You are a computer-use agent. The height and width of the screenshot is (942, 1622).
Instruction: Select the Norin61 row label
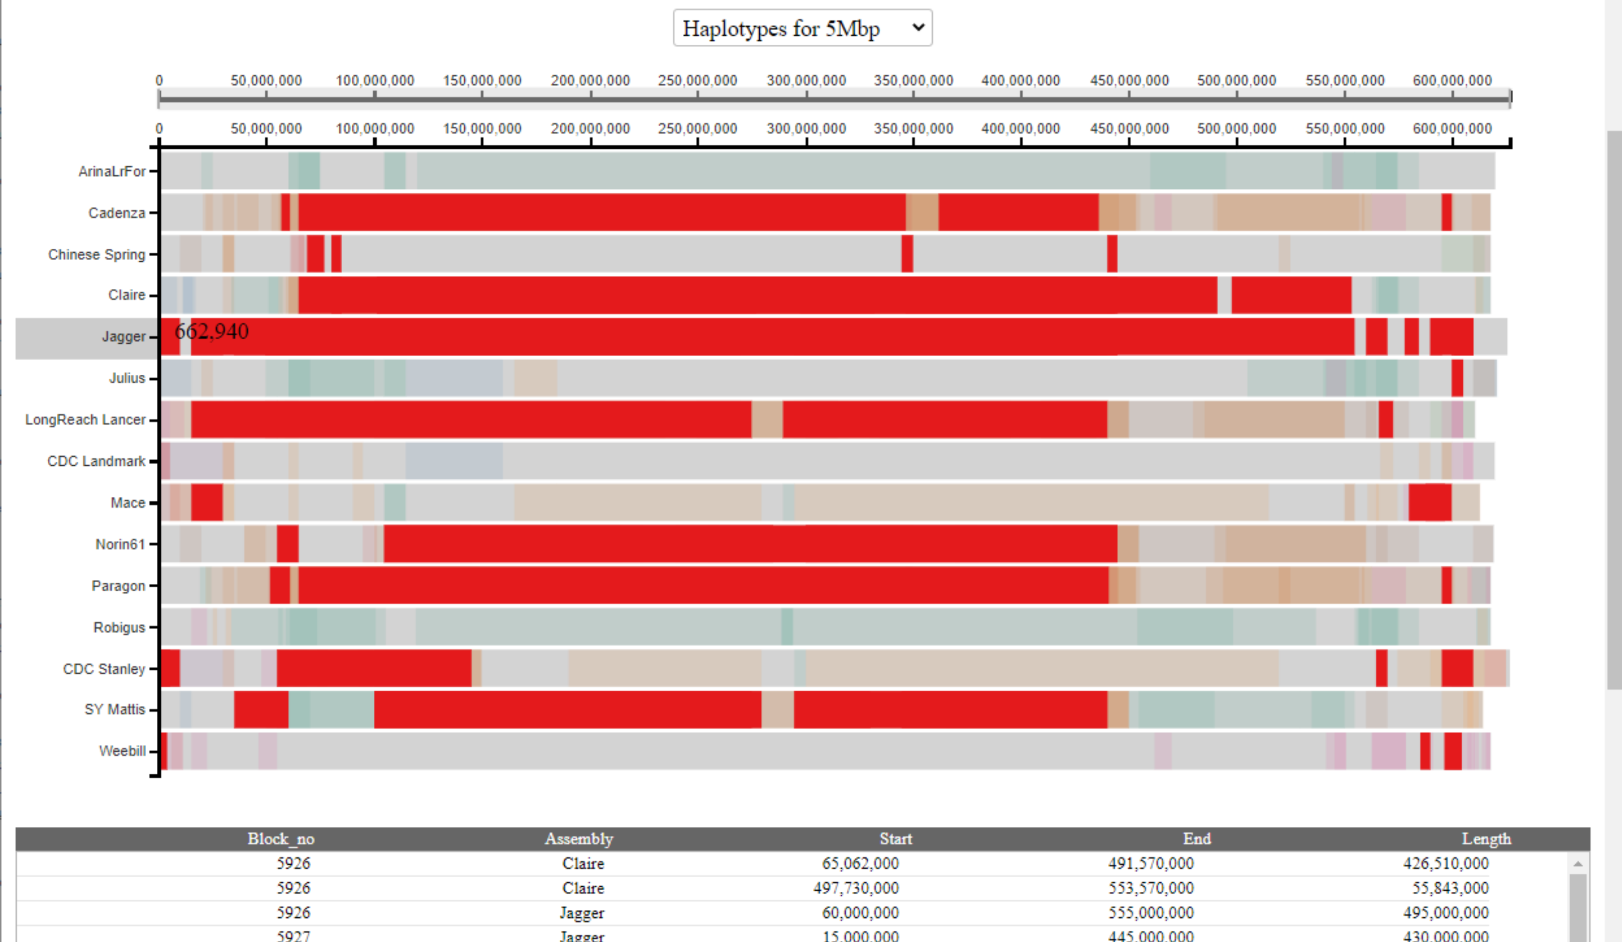click(121, 545)
